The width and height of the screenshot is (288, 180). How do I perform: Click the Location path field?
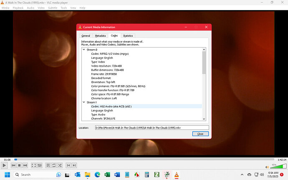[152, 128]
